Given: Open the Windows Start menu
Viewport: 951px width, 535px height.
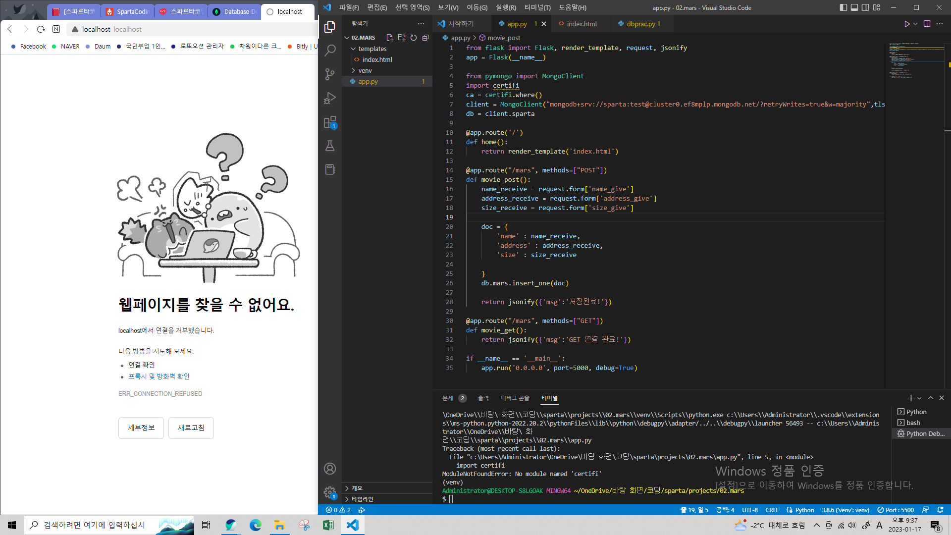Looking at the screenshot, I should (x=12, y=525).
